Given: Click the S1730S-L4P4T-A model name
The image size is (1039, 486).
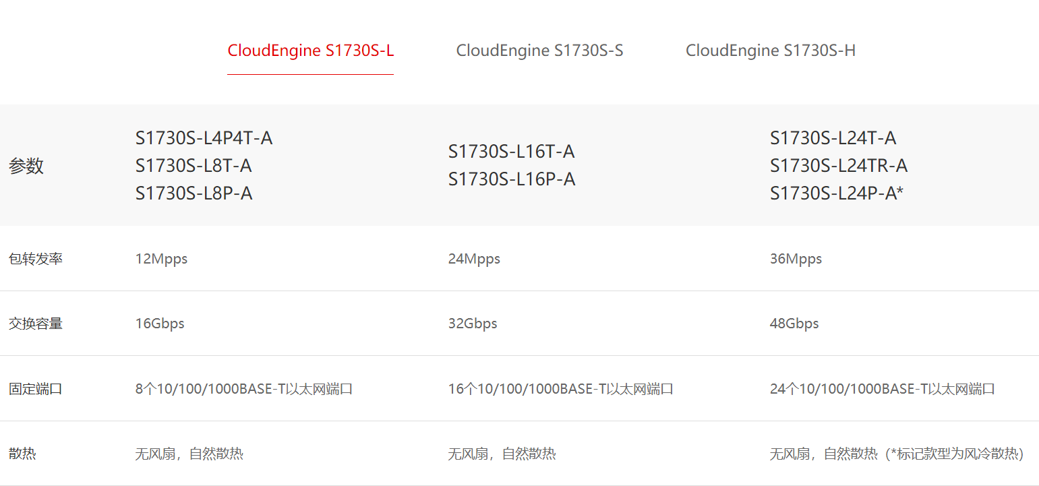Looking at the screenshot, I should 204,138.
